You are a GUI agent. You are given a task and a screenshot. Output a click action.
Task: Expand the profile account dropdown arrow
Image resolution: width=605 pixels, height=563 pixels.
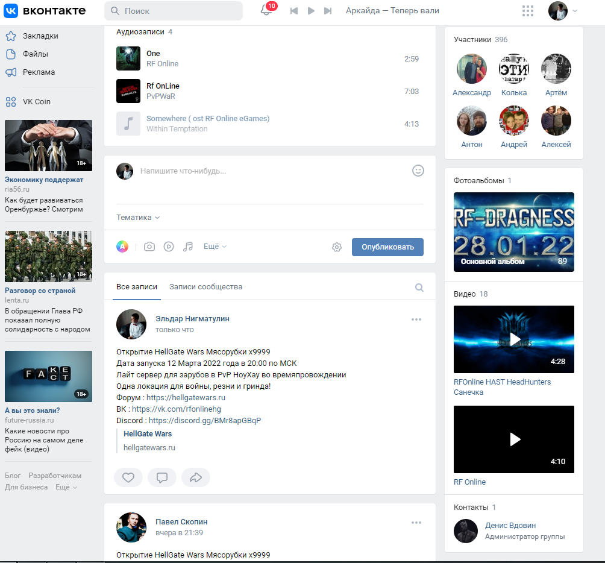(x=575, y=11)
